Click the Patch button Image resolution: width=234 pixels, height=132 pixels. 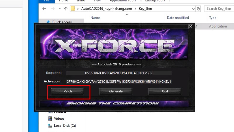click(68, 92)
